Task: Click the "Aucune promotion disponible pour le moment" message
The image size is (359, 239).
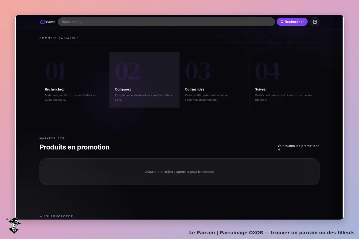Action: click(x=180, y=172)
